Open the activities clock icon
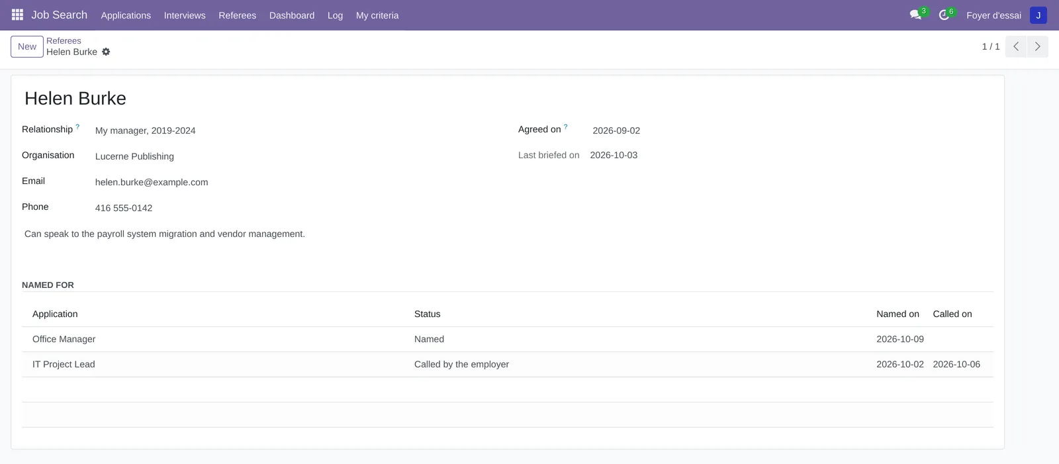 944,15
